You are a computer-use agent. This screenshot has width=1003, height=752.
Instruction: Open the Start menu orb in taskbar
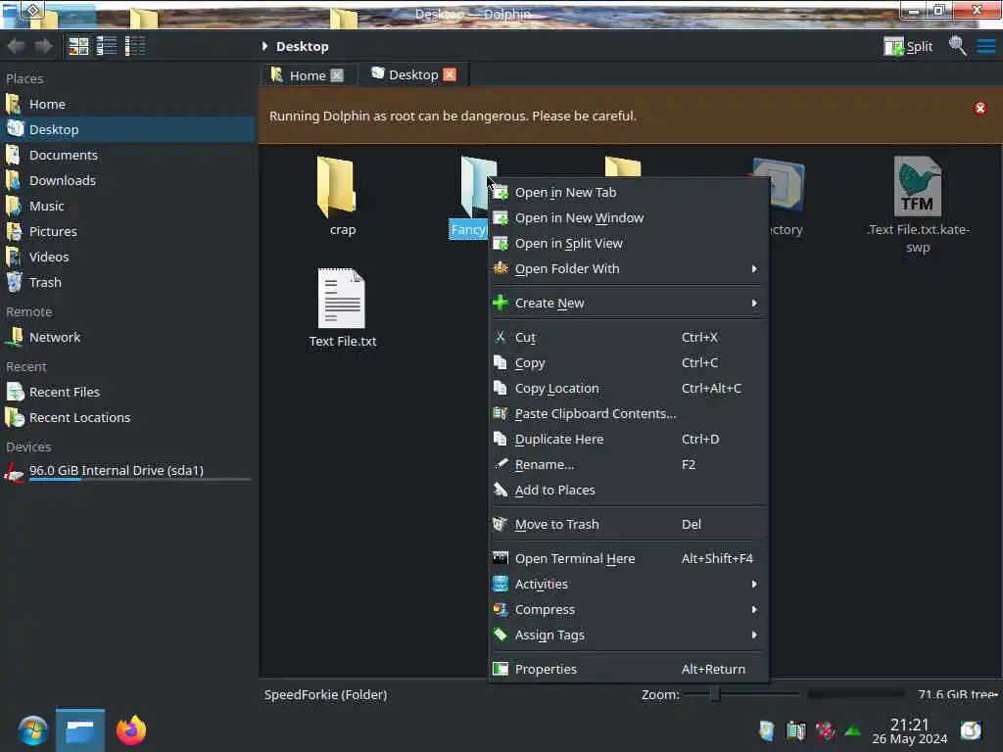[32, 730]
